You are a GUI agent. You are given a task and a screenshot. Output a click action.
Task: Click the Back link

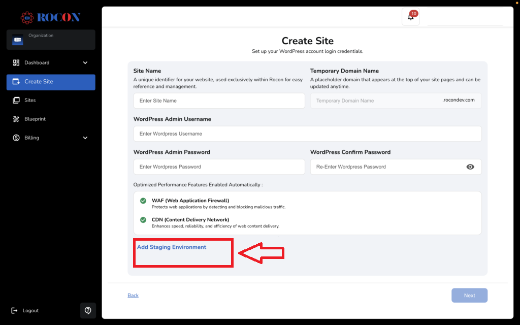tap(133, 296)
